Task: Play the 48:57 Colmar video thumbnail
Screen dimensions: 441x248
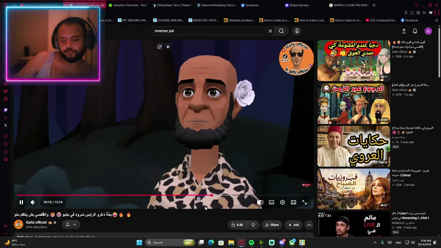Action: [353, 189]
